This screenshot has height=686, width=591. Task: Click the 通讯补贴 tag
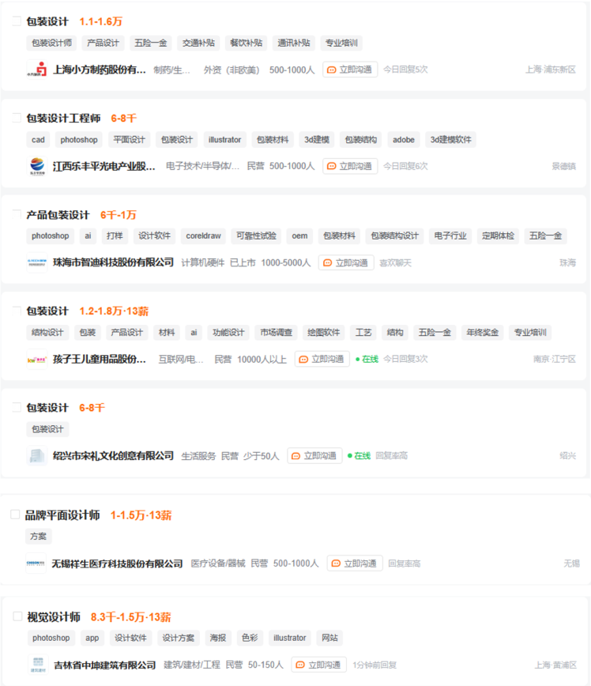point(294,43)
